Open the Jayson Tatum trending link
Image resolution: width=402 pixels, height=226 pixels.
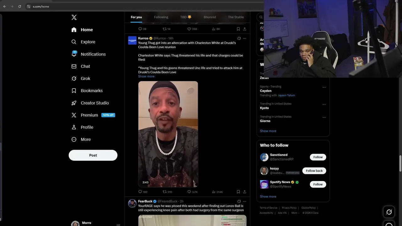pyautogui.click(x=286, y=95)
